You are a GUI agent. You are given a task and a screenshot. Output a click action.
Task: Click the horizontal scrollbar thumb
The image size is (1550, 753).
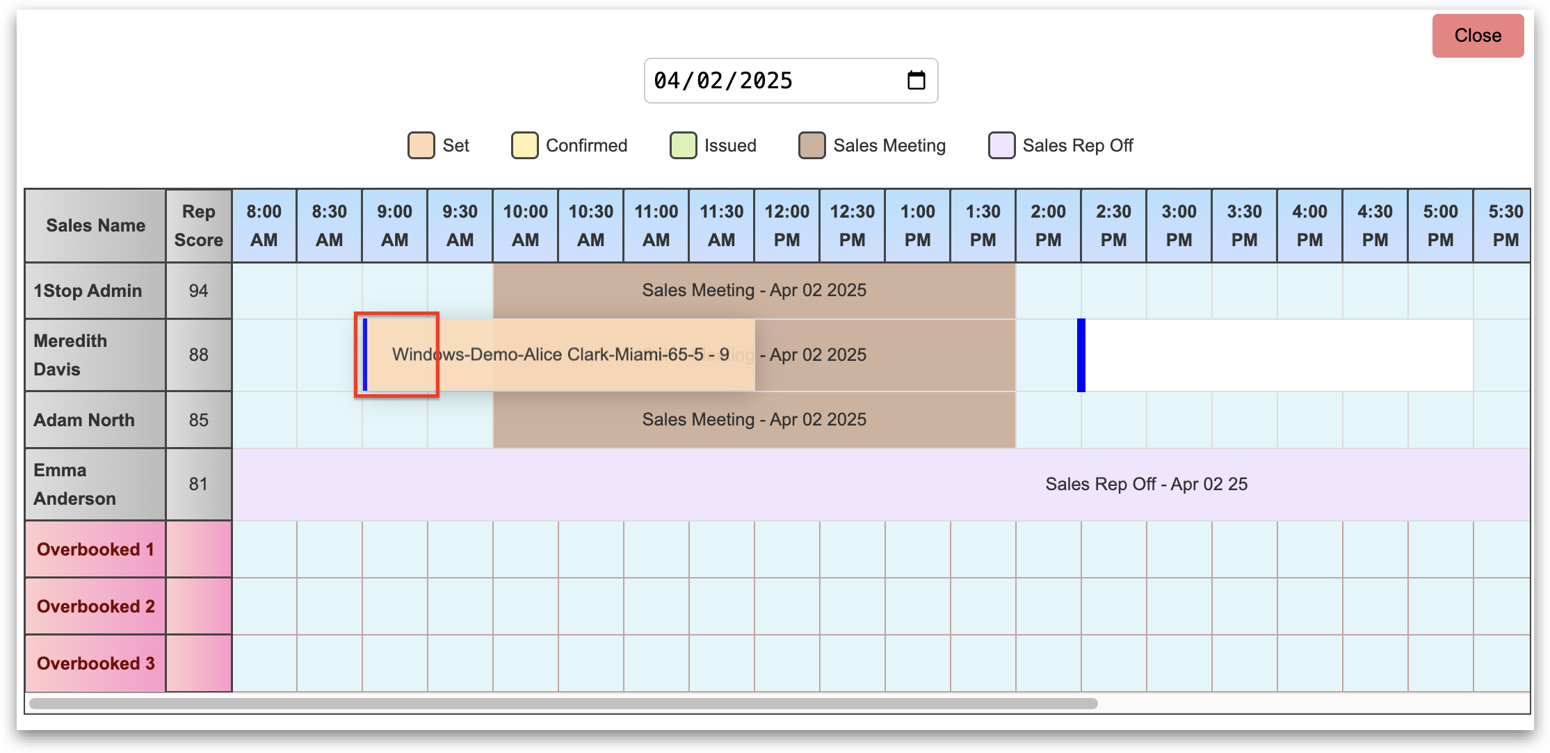(x=563, y=704)
